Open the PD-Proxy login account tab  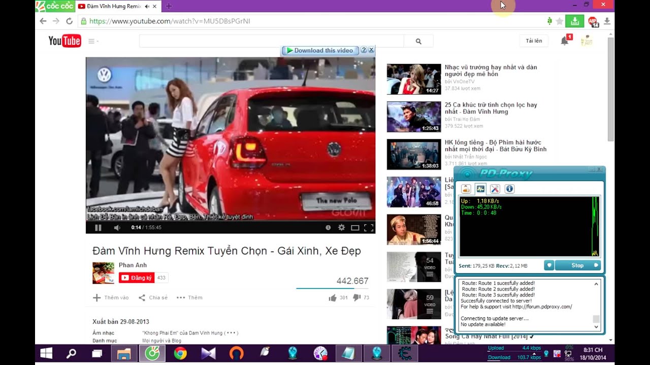coord(466,189)
